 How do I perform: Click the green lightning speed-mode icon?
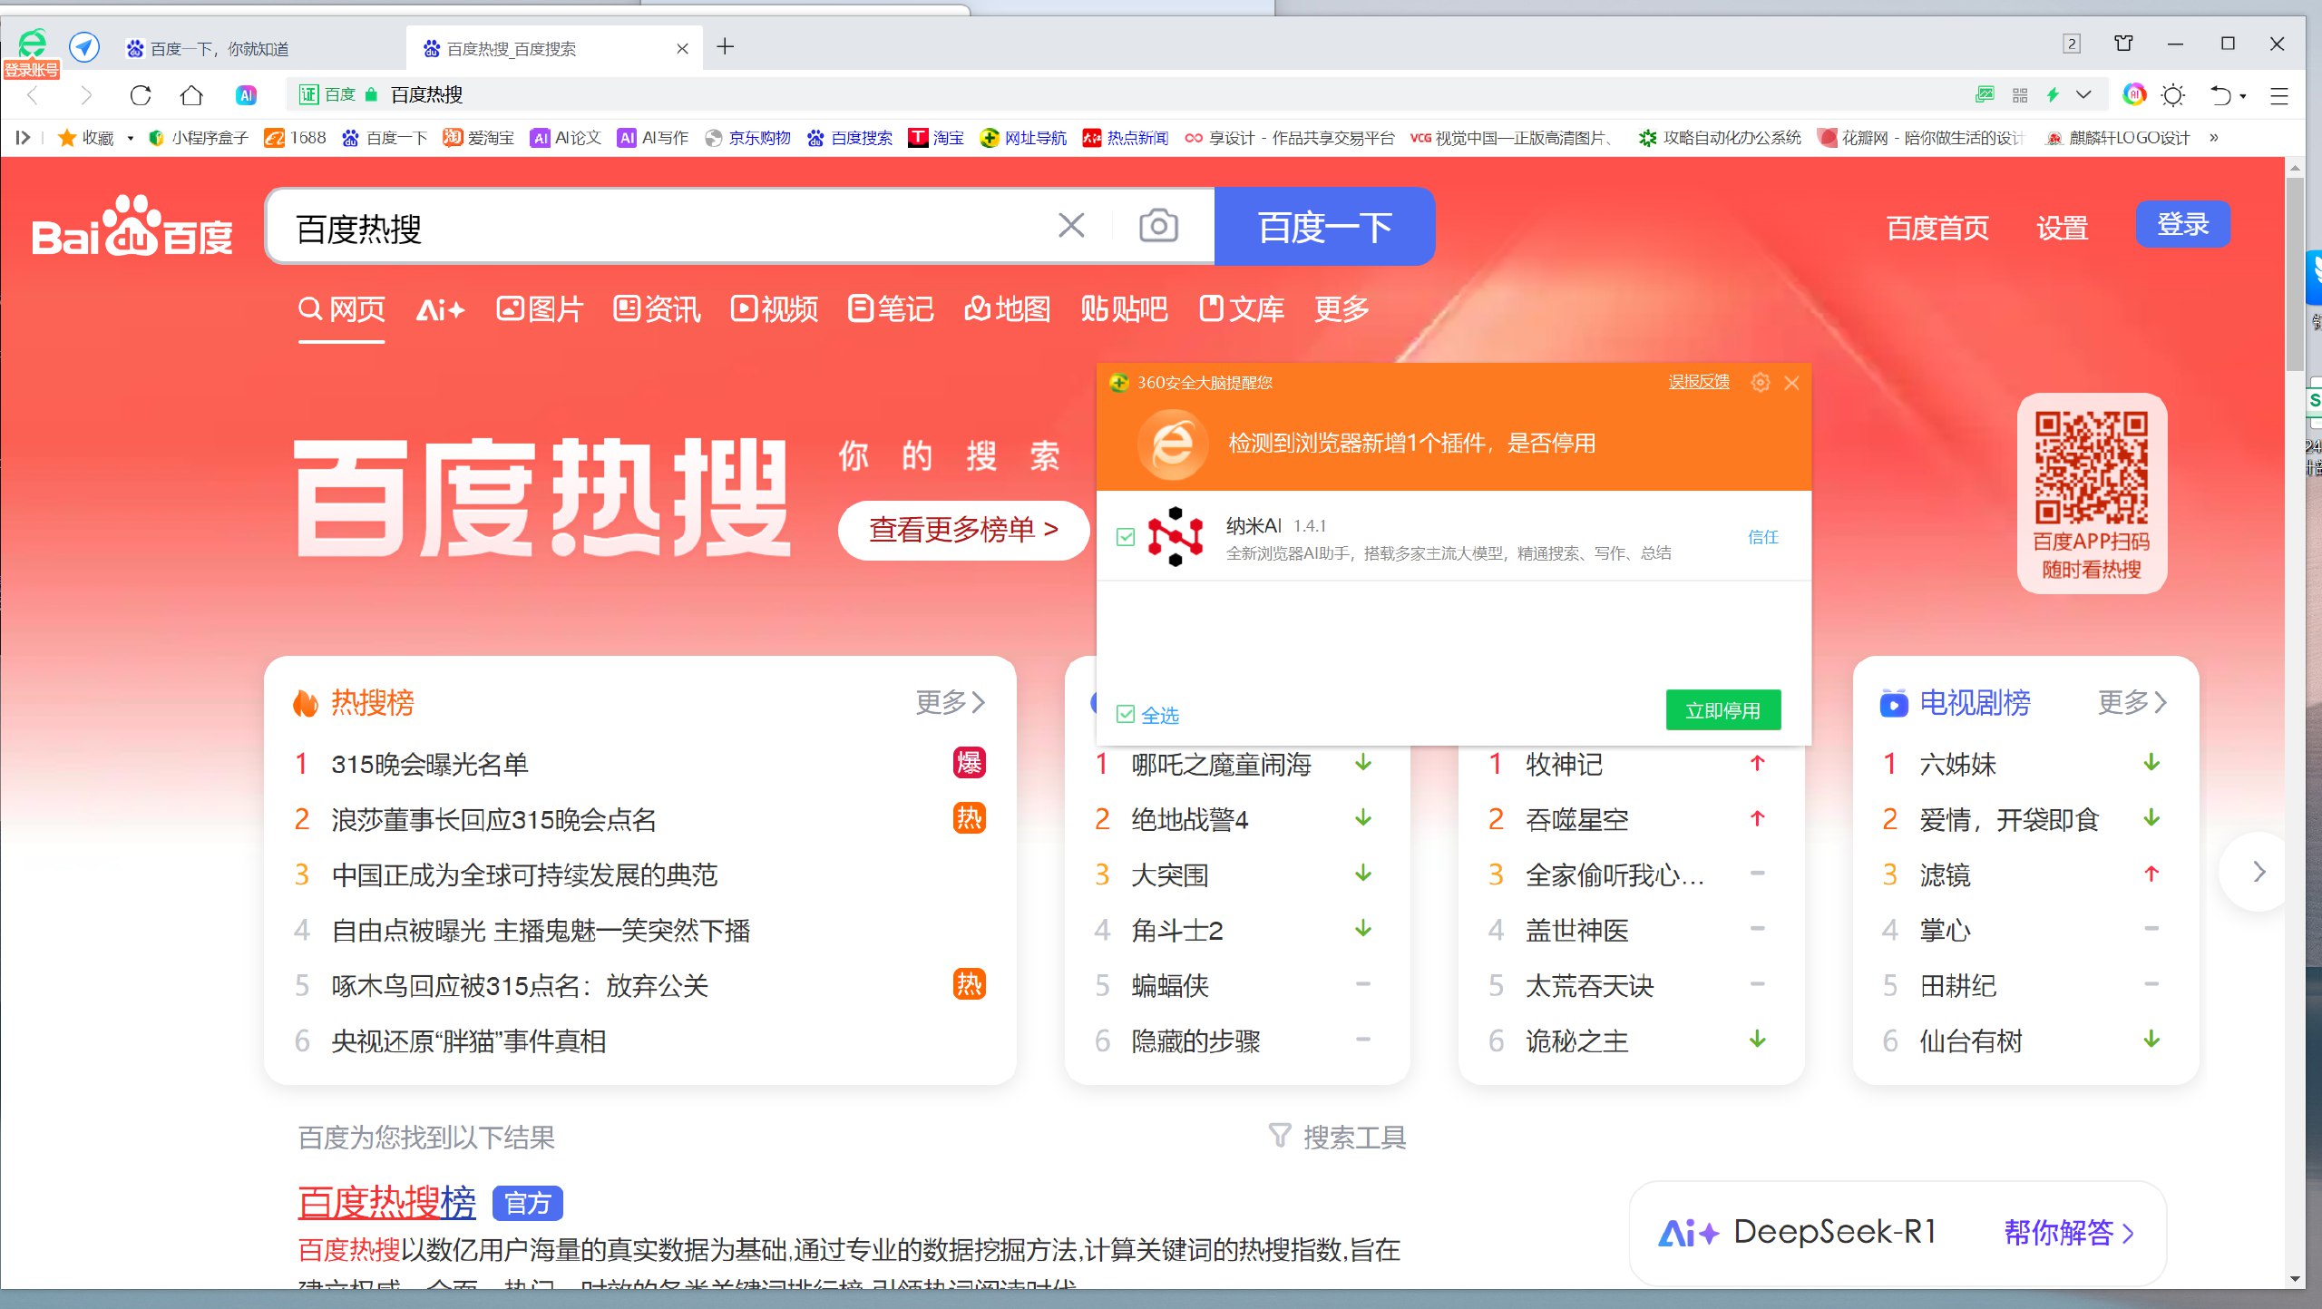coord(2053,95)
